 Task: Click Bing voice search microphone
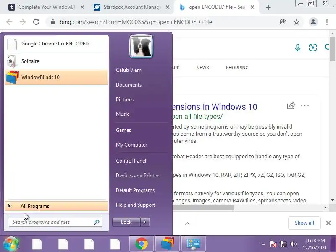298,47
